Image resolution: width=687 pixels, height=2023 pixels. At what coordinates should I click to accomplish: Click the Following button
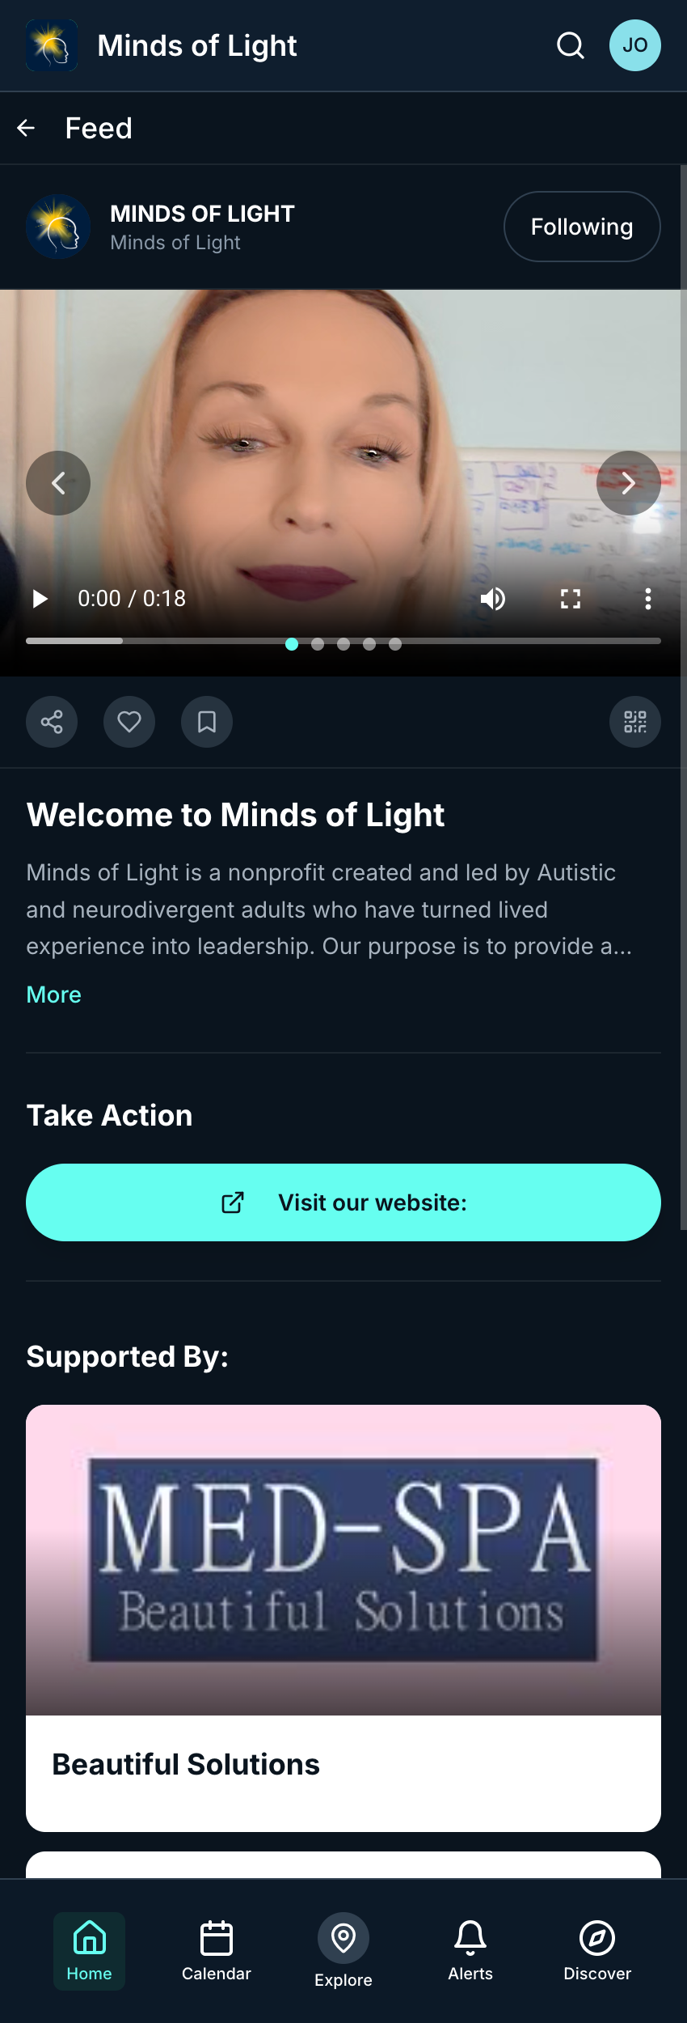point(582,227)
